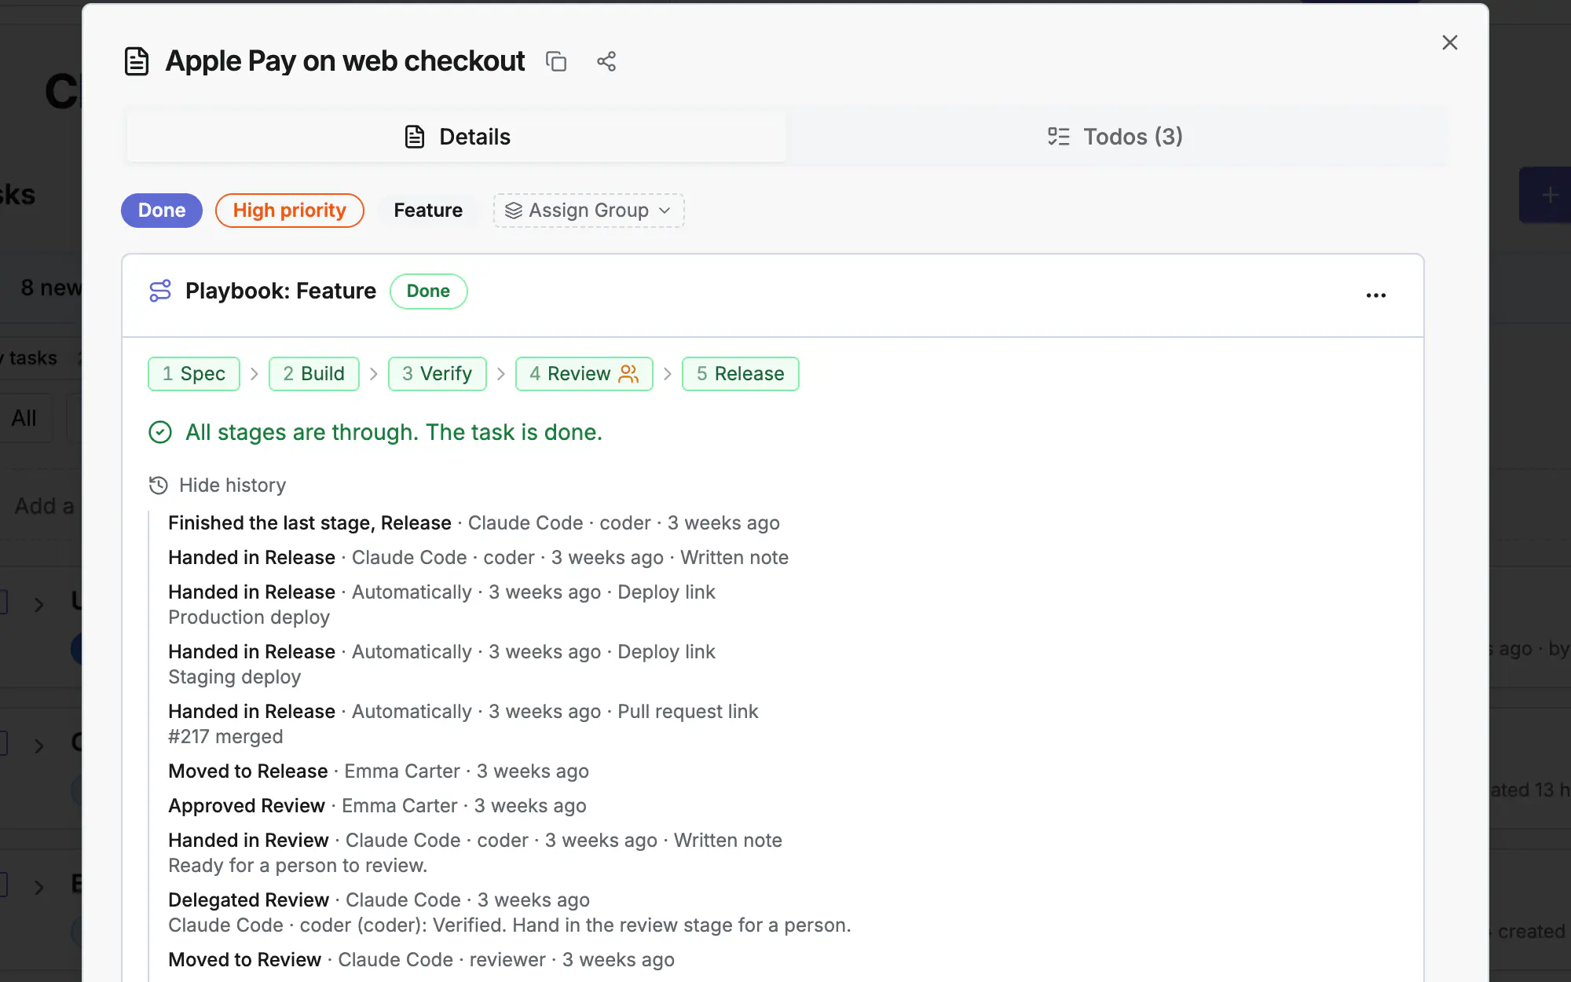Open the Assign Group dropdown
This screenshot has height=982, width=1571.
click(589, 211)
